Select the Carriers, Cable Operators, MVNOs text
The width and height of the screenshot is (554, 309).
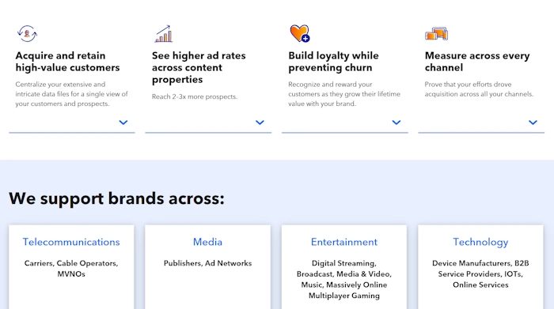(x=71, y=269)
